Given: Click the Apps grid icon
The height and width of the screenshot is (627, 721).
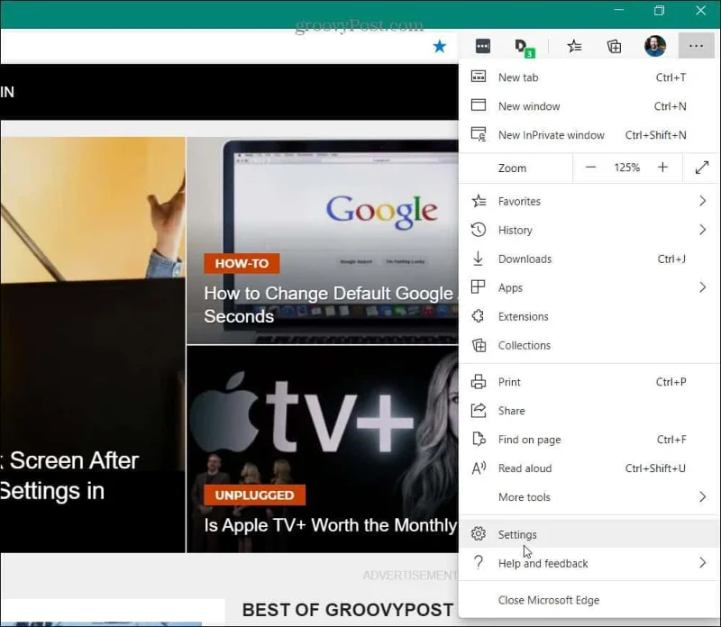Looking at the screenshot, I should click(x=479, y=287).
